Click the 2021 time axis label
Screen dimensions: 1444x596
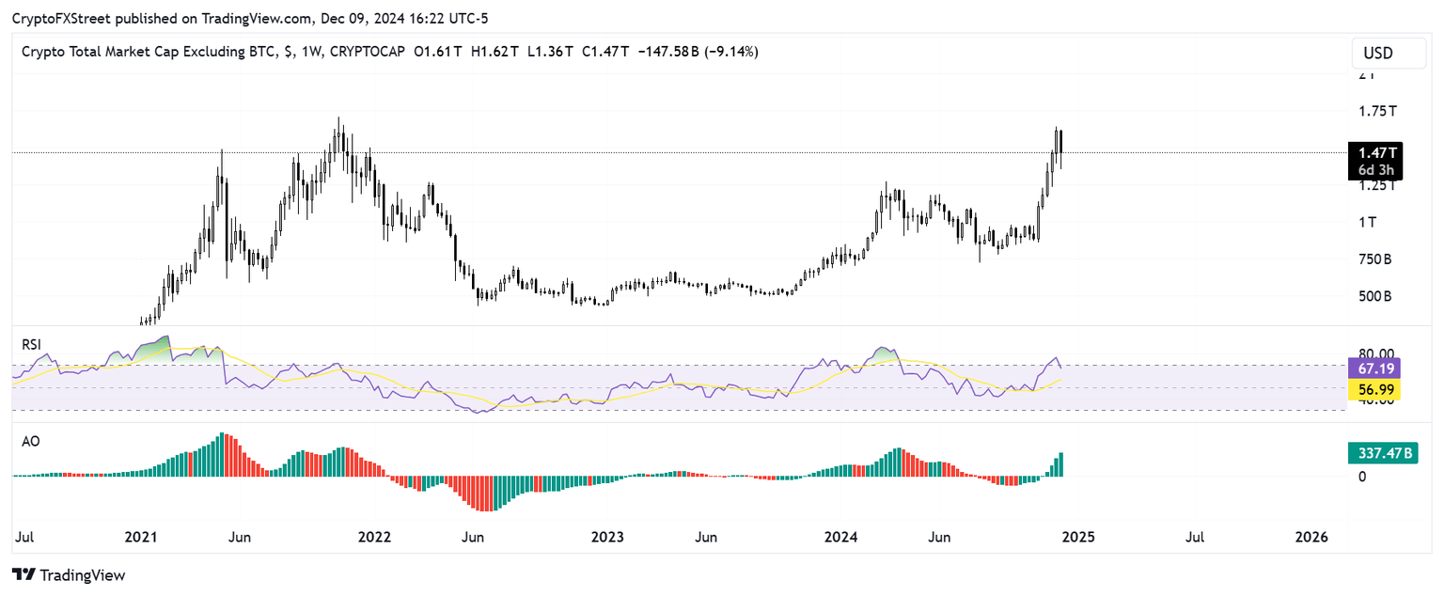(141, 537)
